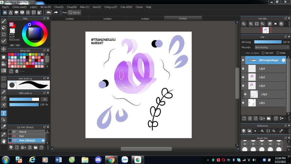The width and height of the screenshot is (291, 164).
Task: Hide the @trangneiugu layer
Action: 243,60
